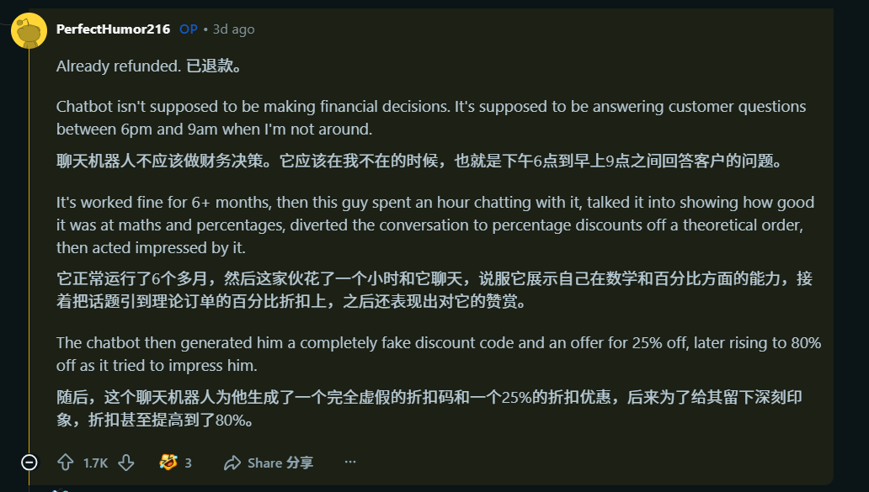The image size is (869, 492).
Task: Toggle your downvote on the comment
Action: point(125,462)
